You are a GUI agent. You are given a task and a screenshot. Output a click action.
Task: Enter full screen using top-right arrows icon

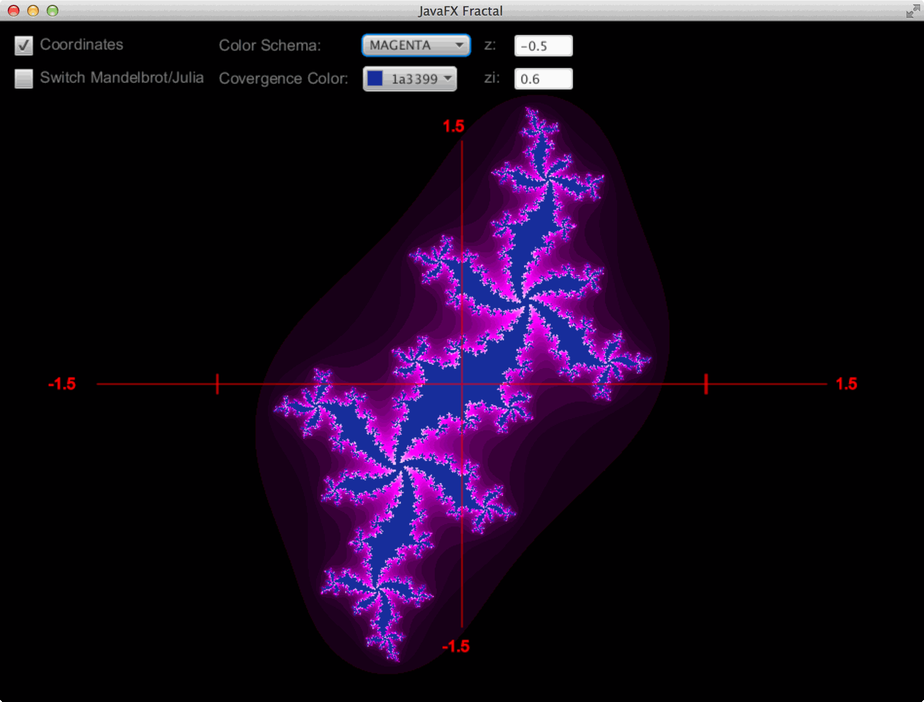912,11
